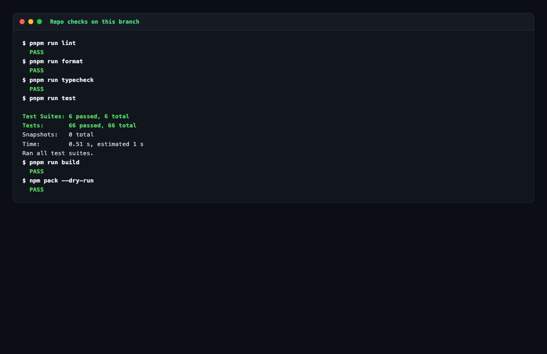Click the green maximize dot
The image size is (547, 354).
point(40,21)
